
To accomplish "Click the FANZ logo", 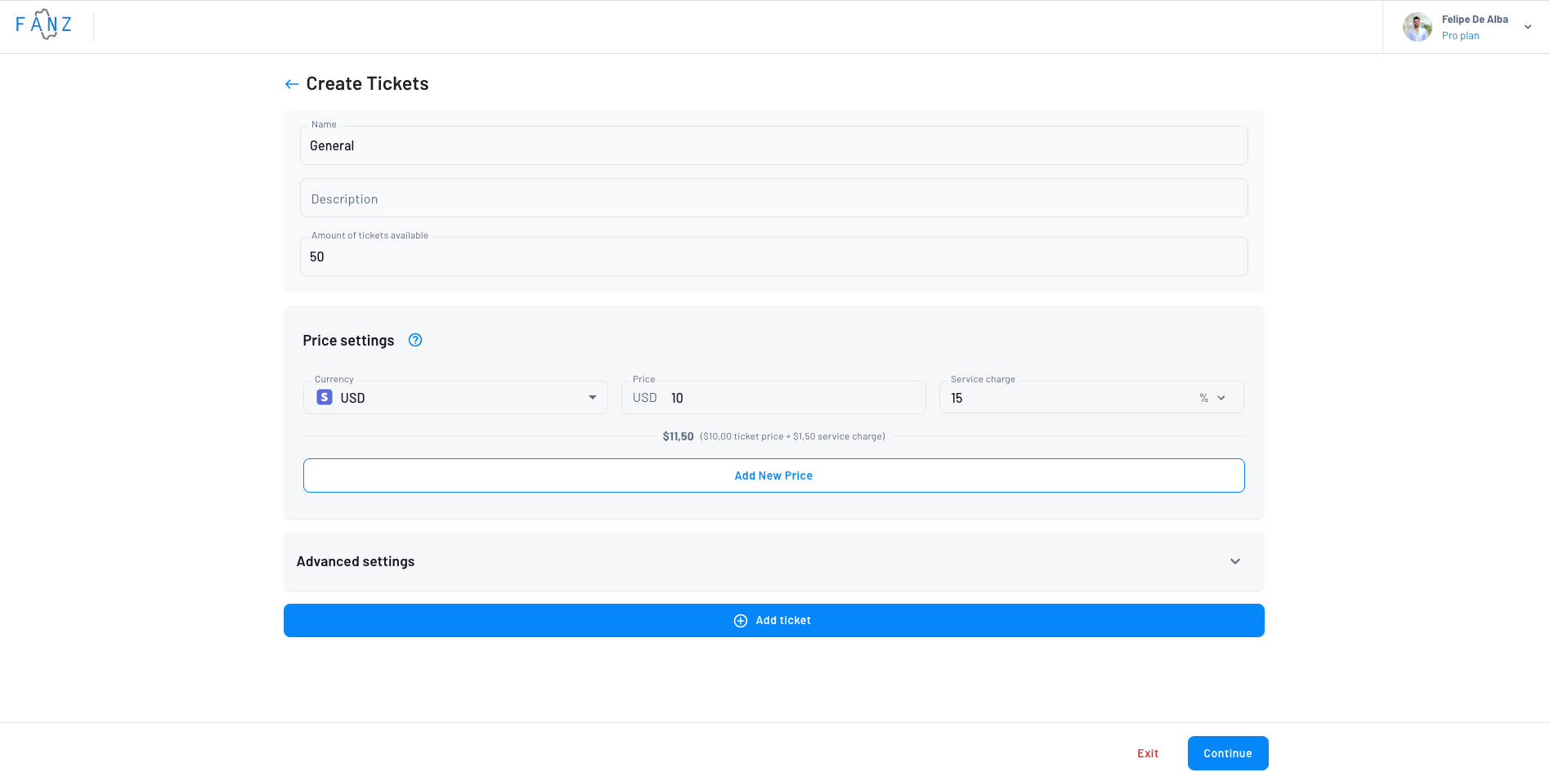I will pyautogui.click(x=44, y=25).
